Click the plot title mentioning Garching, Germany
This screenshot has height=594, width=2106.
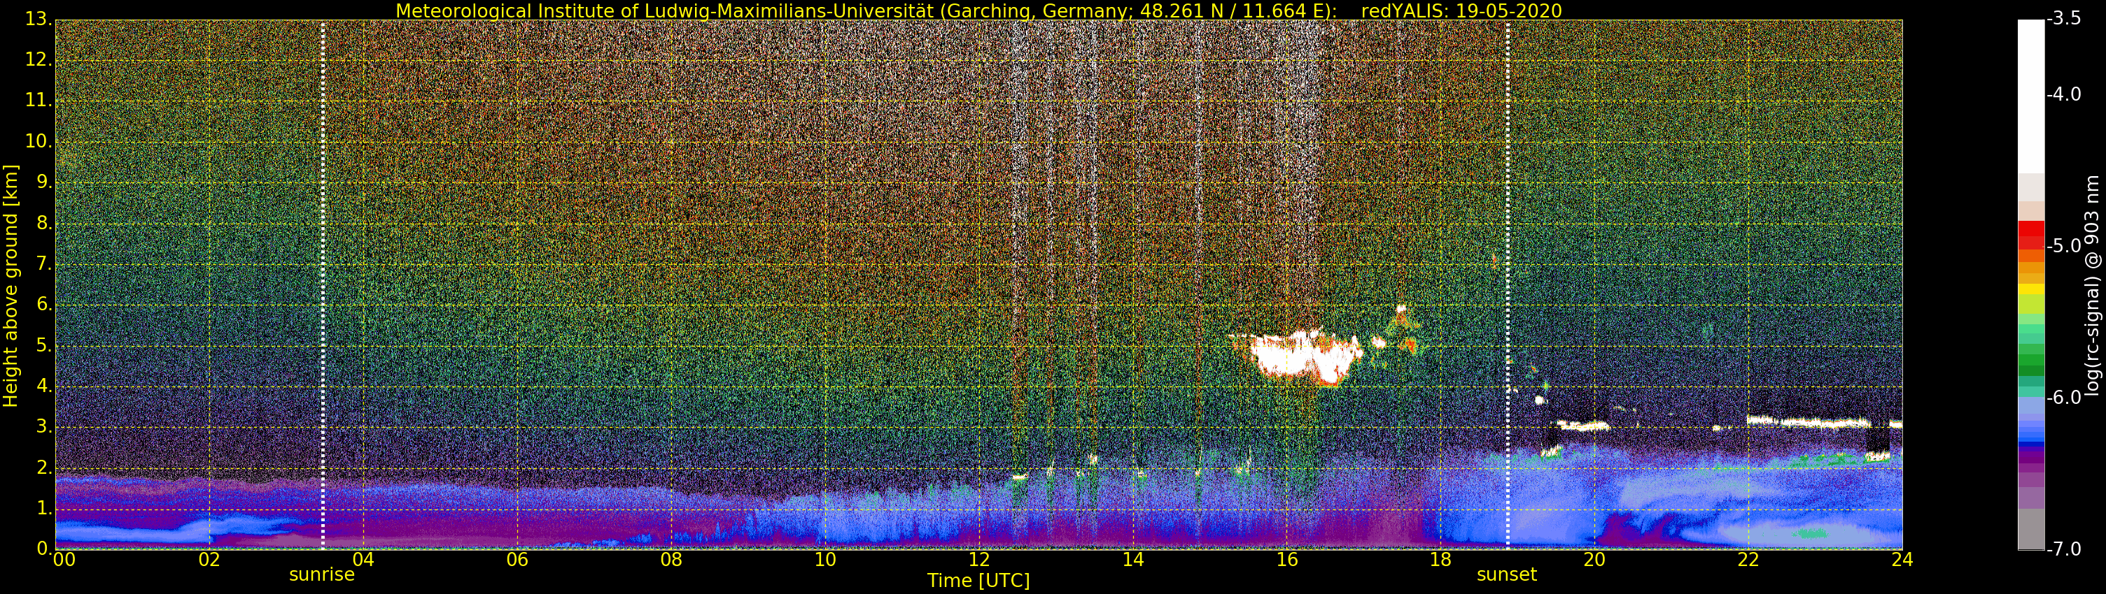[978, 10]
